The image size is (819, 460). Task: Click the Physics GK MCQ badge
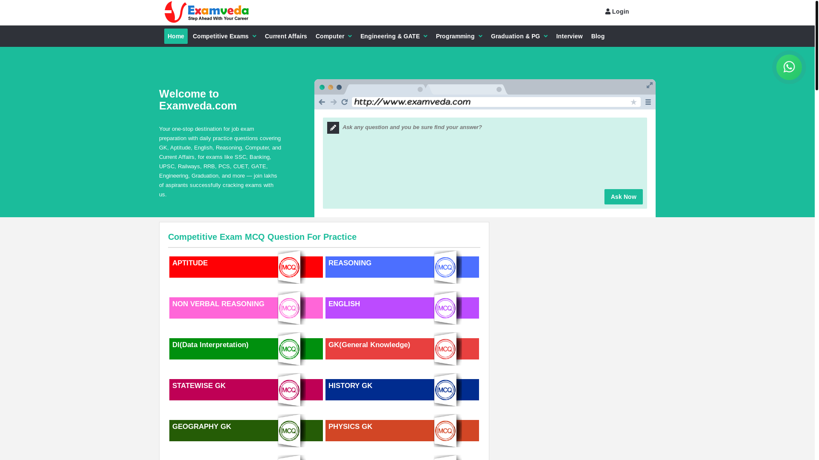(445, 431)
